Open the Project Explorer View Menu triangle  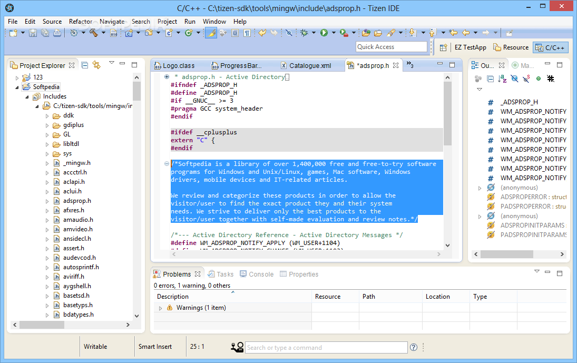(112, 63)
